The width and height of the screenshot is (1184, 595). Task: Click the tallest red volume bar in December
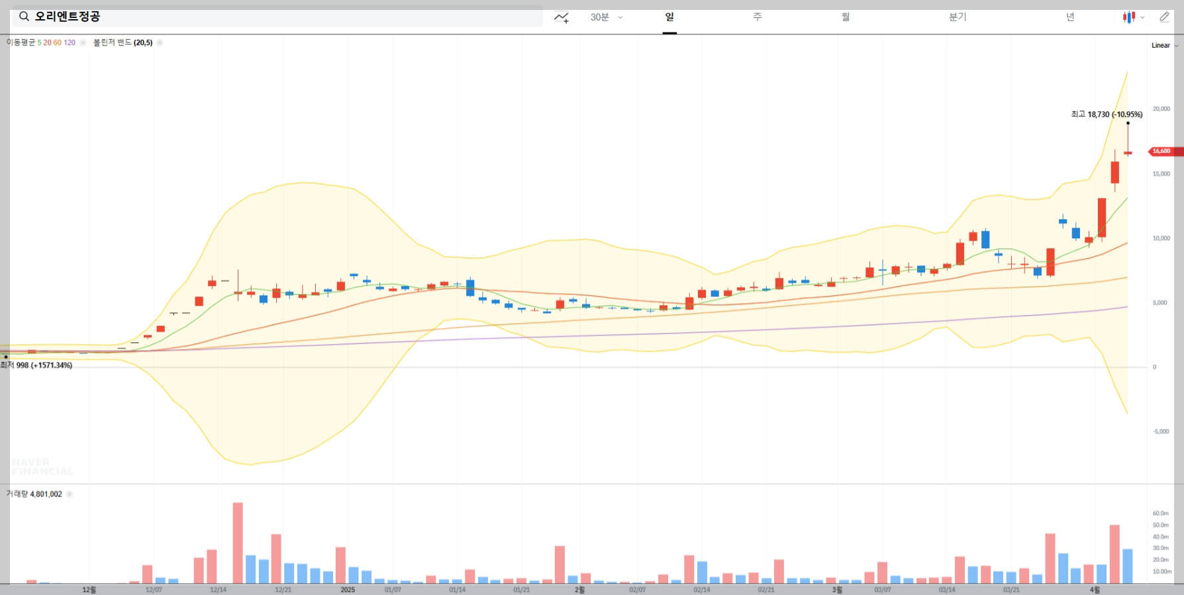click(x=238, y=543)
